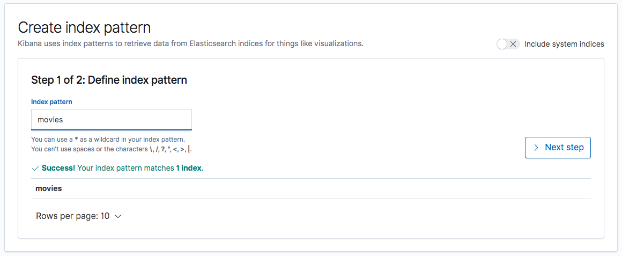Click the Next step button

point(558,148)
